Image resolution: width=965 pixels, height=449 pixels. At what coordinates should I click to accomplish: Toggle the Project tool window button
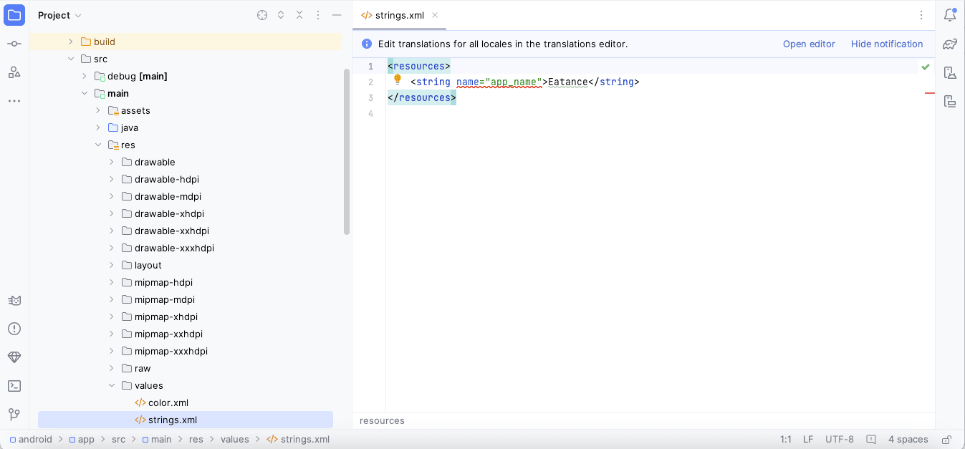[14, 15]
